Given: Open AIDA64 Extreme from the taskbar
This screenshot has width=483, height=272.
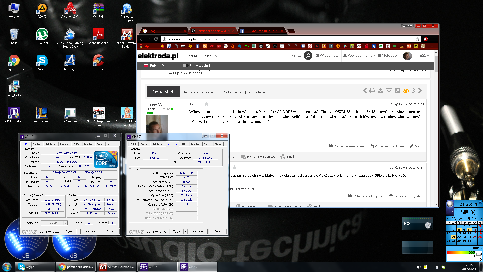Looking at the screenshot, I should [x=117, y=267].
